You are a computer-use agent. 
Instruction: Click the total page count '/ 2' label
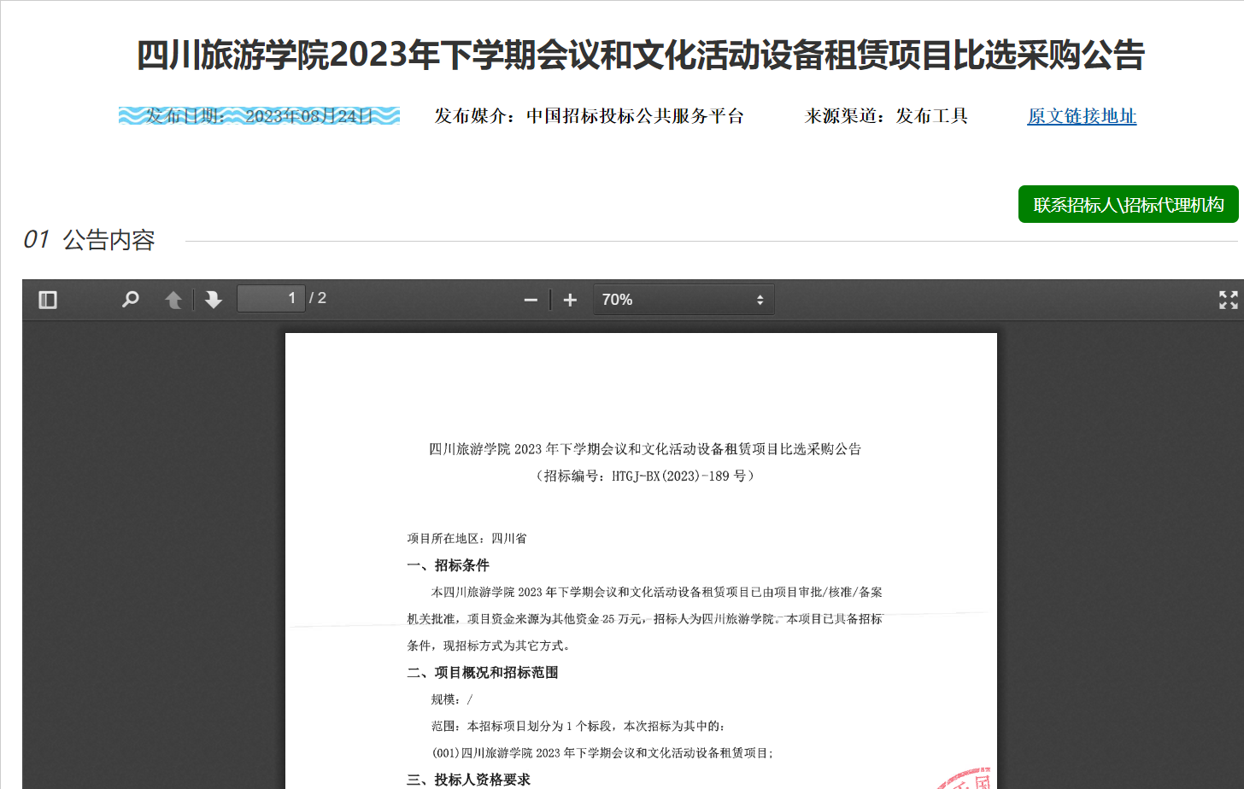(x=318, y=298)
